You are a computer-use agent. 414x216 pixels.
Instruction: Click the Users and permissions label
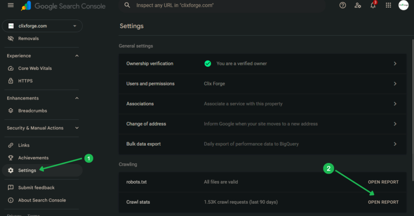pos(150,84)
